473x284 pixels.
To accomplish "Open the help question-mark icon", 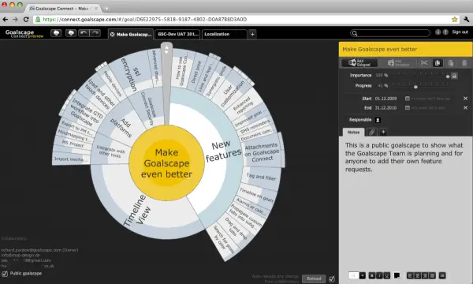I will click(445, 32).
